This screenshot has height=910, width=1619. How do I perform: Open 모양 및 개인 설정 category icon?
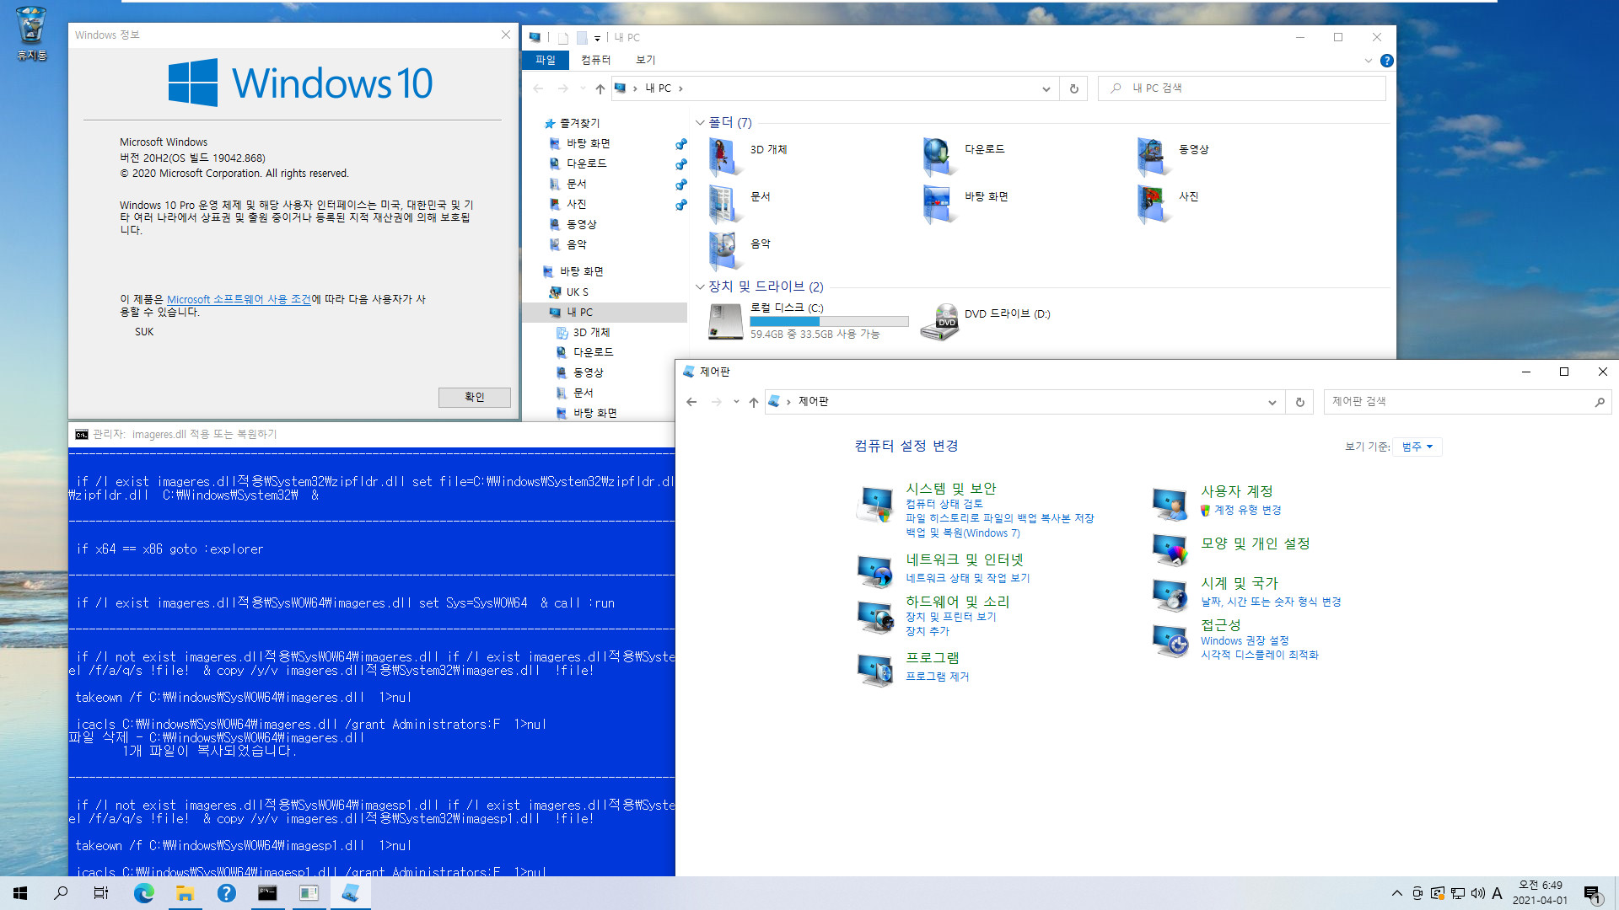(x=1170, y=549)
